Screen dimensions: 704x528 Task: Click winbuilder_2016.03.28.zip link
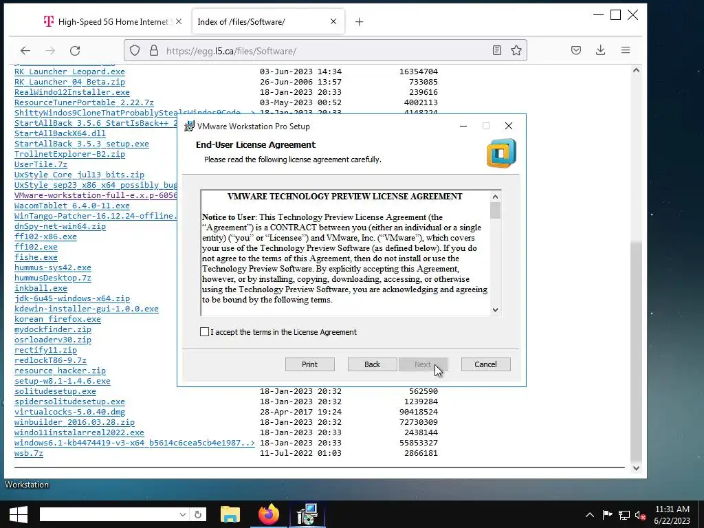(74, 423)
